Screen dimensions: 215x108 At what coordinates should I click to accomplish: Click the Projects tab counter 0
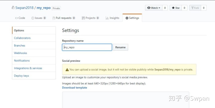click(98, 18)
